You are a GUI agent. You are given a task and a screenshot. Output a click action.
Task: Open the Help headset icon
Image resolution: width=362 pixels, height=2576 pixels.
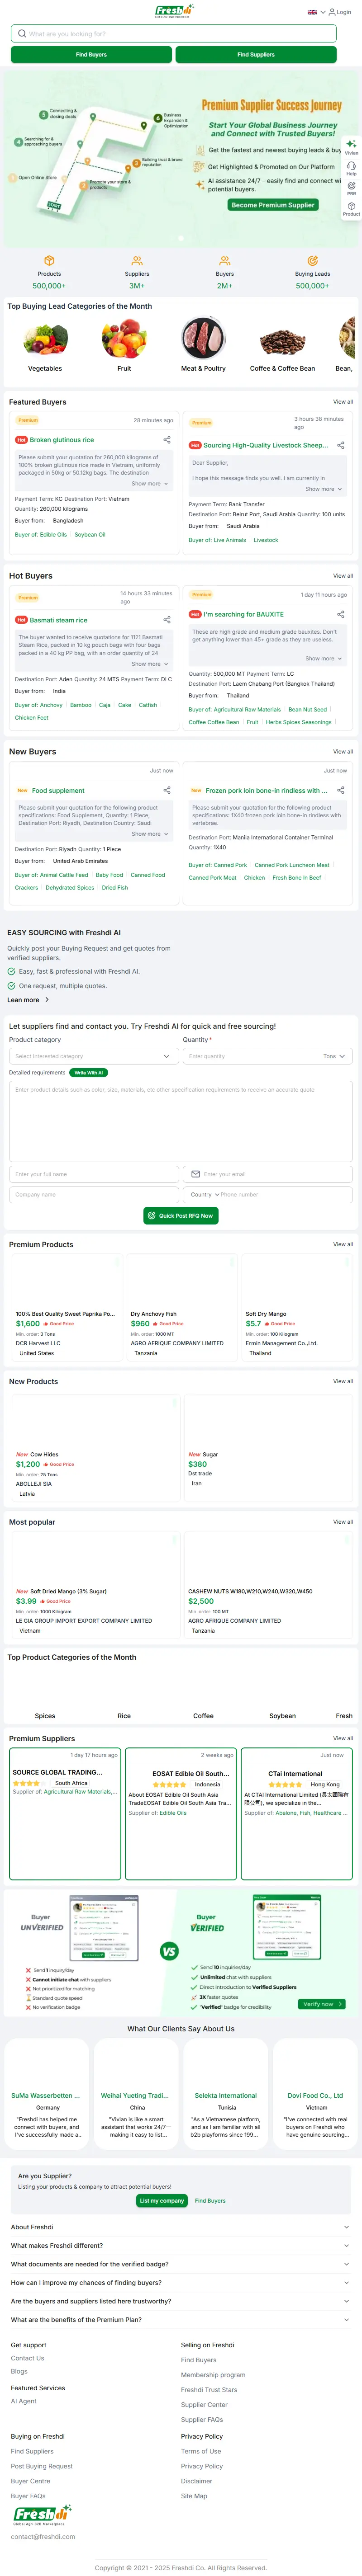(351, 166)
